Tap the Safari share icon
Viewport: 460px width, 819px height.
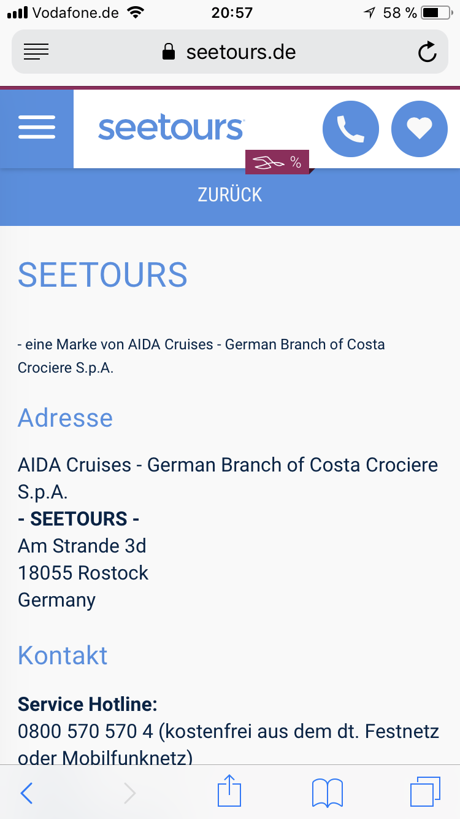point(229,793)
